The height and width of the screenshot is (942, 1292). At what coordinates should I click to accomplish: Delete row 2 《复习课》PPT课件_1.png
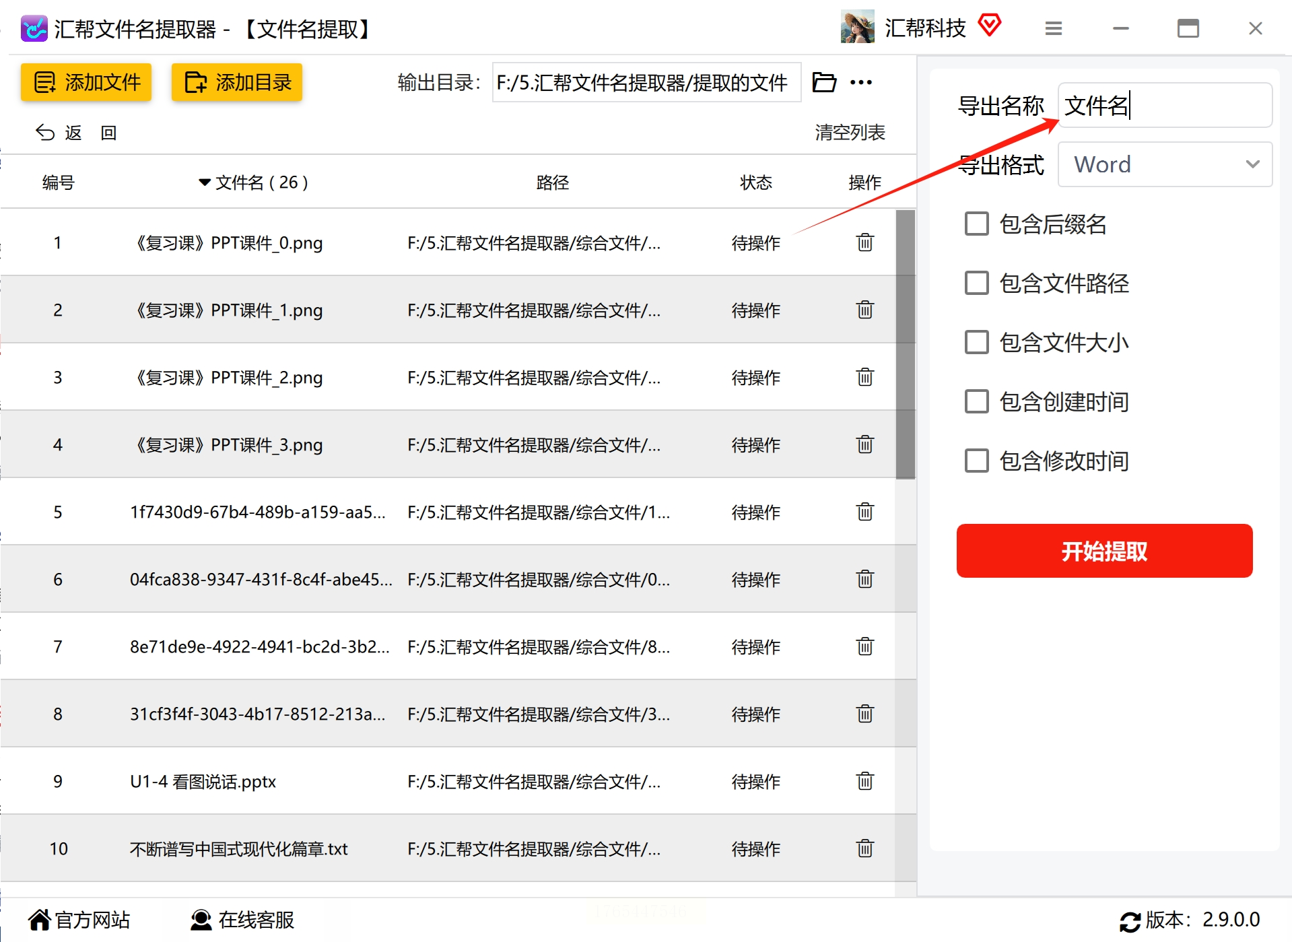coord(864,310)
